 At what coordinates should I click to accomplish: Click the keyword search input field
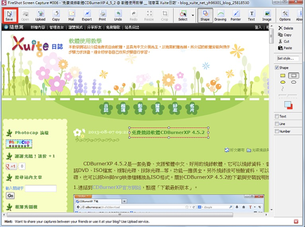(41, 188)
